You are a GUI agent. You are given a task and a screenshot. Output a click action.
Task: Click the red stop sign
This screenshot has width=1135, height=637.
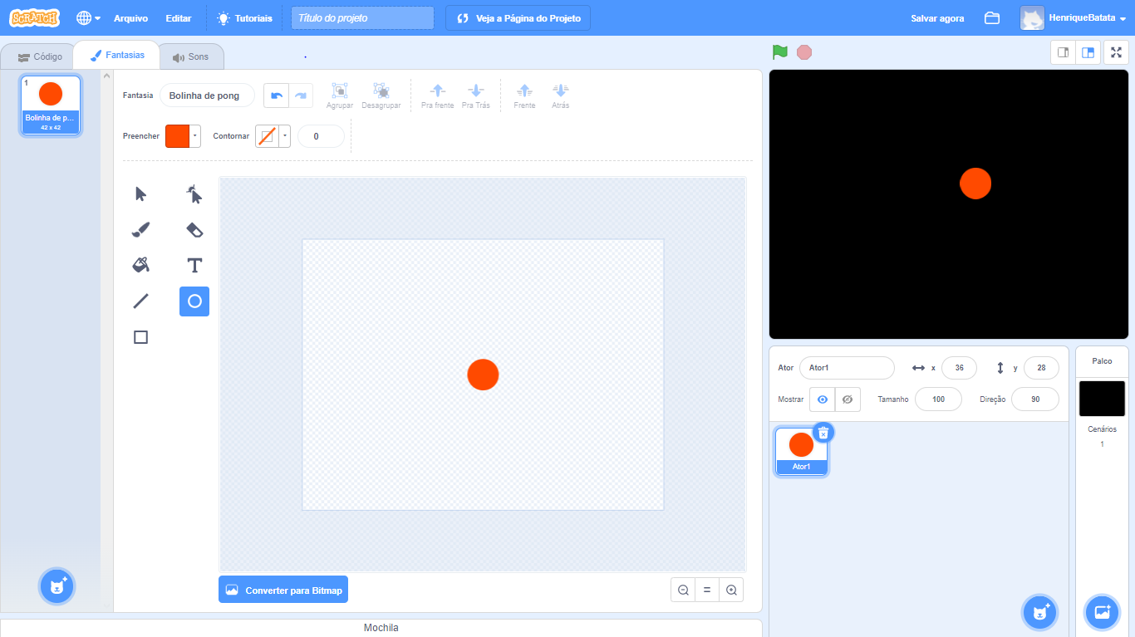(803, 52)
